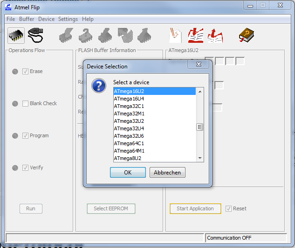The image size is (295, 248).
Task: Select ATmega64C1 in device list
Action: [154, 143]
